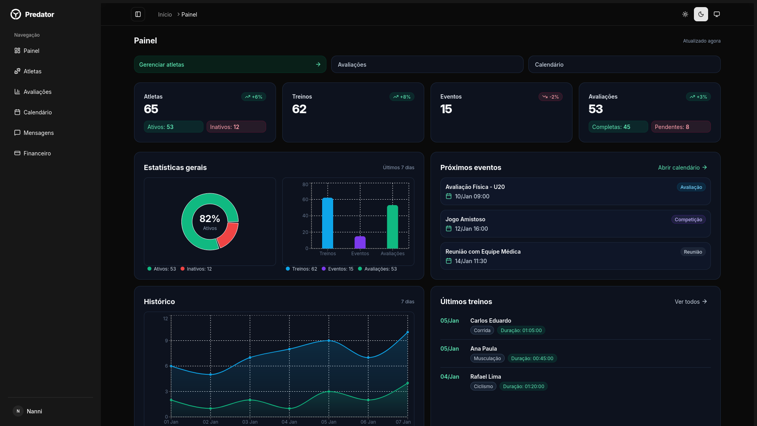This screenshot has height=426, width=757.
Task: Open the Calendário quick link
Action: tap(624, 64)
